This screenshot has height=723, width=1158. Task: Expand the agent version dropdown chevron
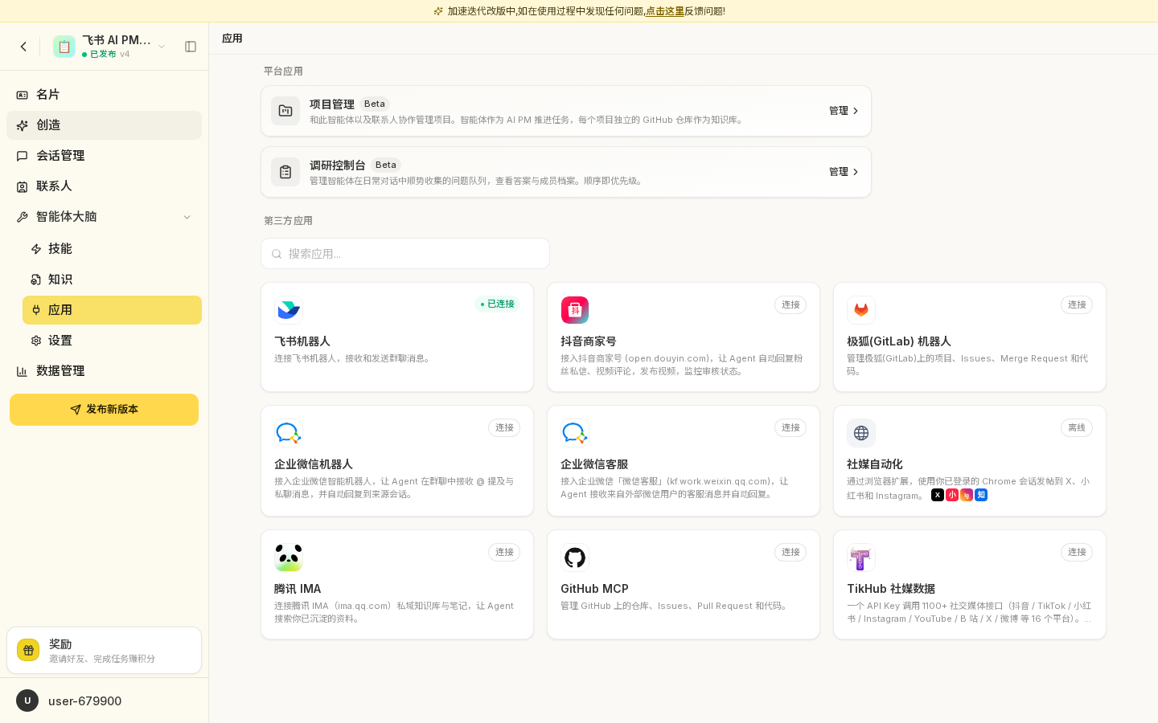(x=162, y=47)
